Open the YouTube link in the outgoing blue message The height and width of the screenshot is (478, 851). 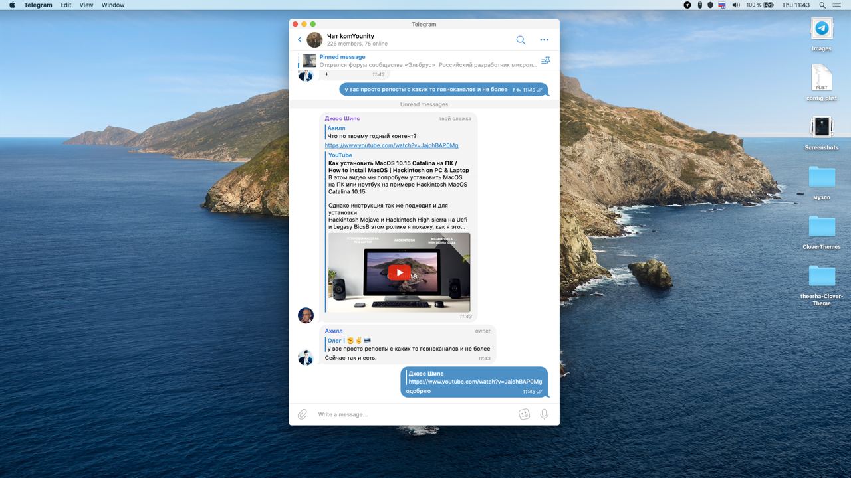[x=475, y=382]
